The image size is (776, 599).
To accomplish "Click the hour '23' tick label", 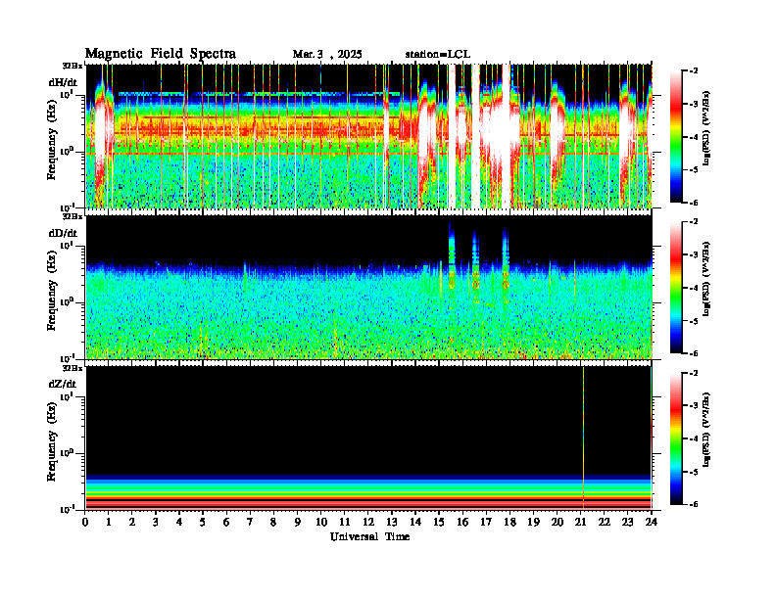I will coord(627,523).
